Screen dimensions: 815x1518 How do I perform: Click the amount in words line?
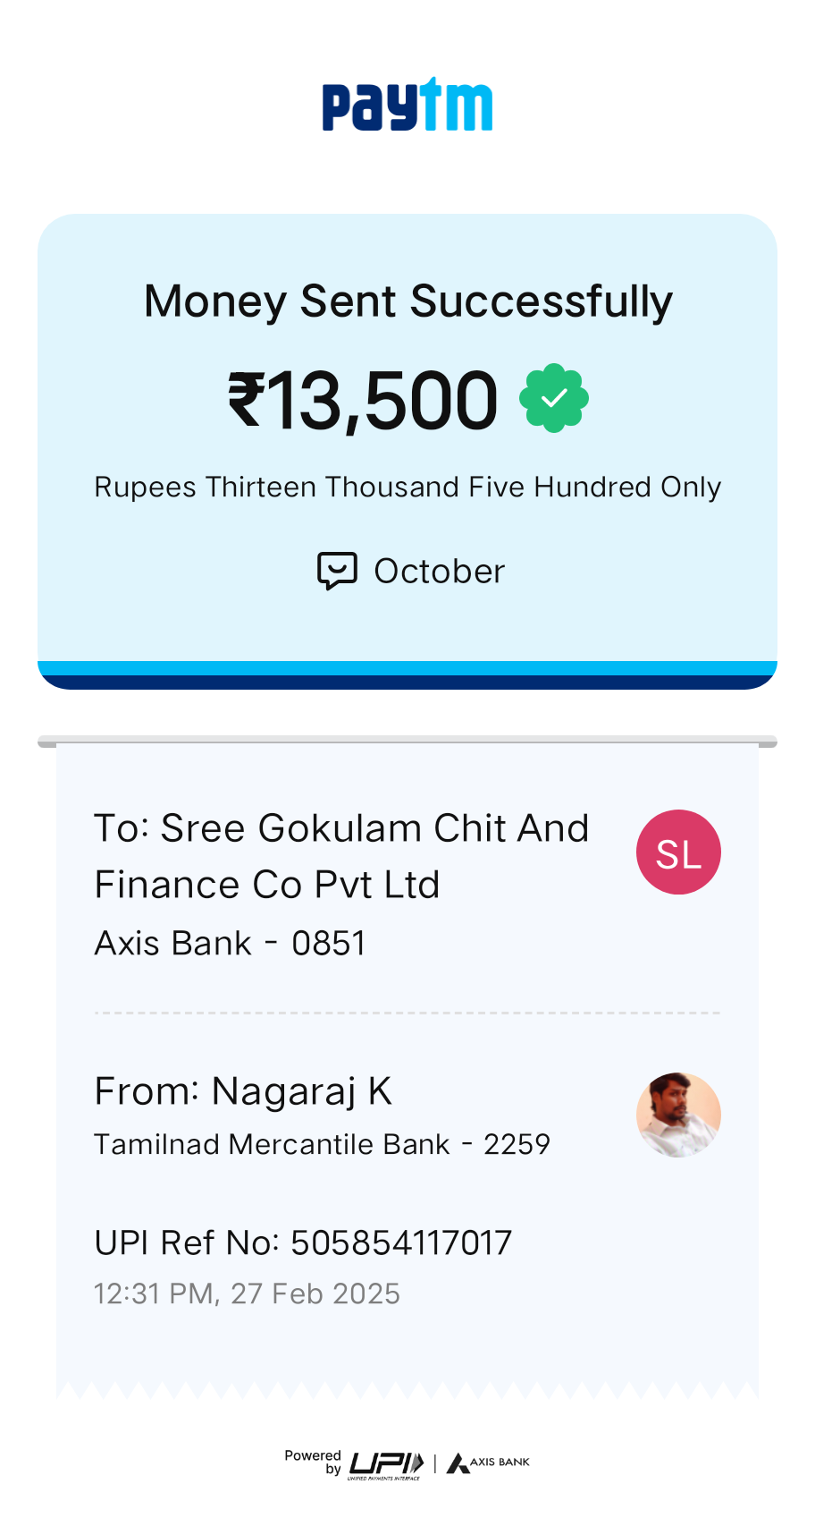click(x=407, y=488)
